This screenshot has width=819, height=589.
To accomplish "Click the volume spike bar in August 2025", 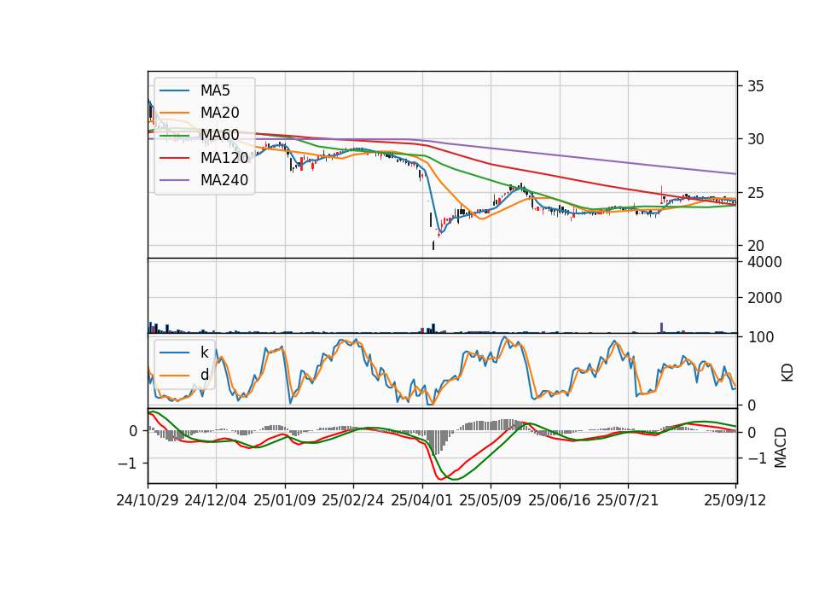I will point(662,328).
